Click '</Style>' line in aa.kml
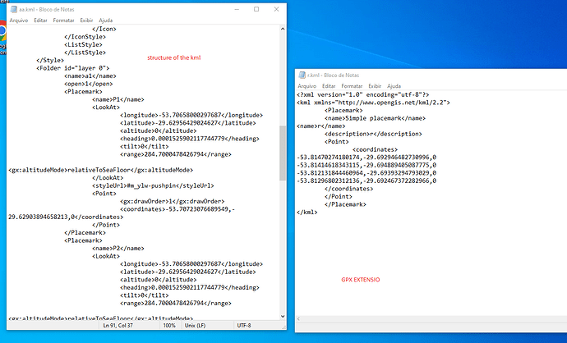Viewport: 567px width, 343px height. (50, 60)
